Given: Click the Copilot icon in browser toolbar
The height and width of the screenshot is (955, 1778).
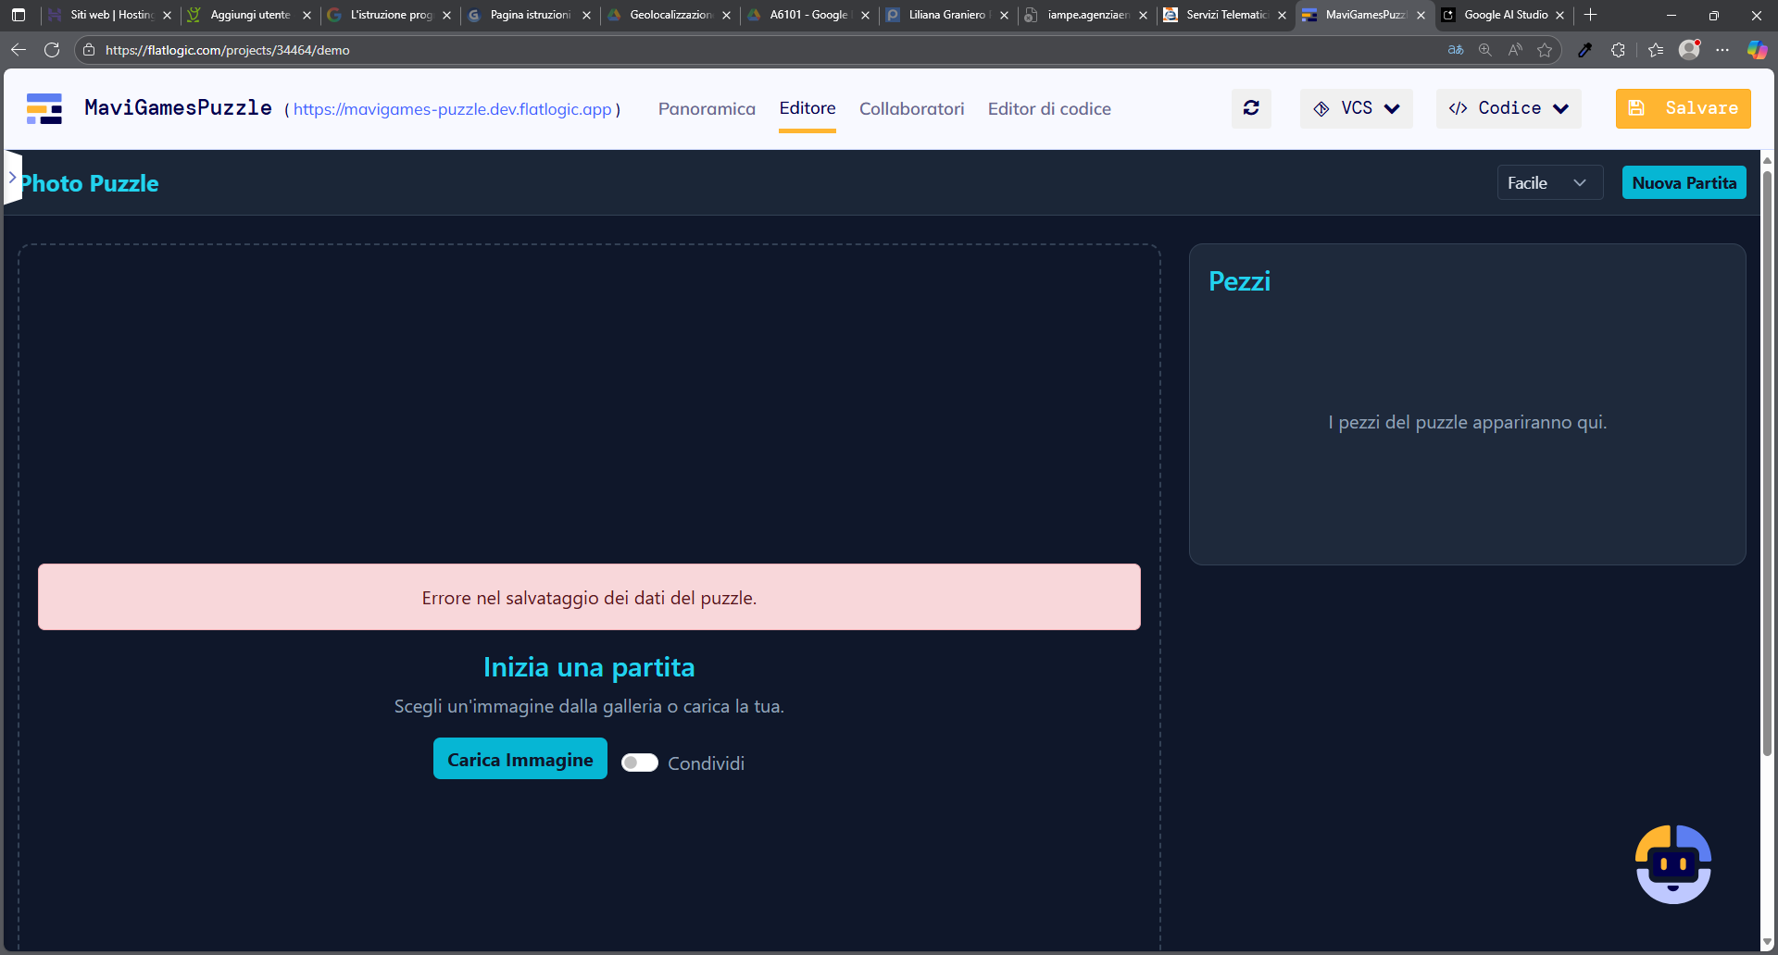Looking at the screenshot, I should (1756, 50).
